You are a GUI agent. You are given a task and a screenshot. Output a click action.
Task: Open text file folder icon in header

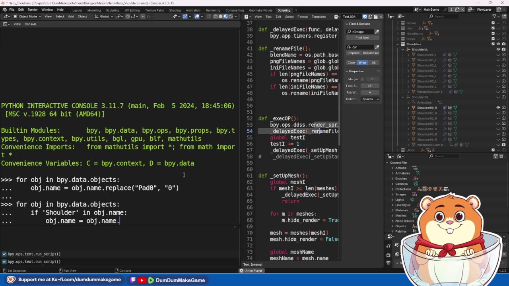(x=375, y=17)
